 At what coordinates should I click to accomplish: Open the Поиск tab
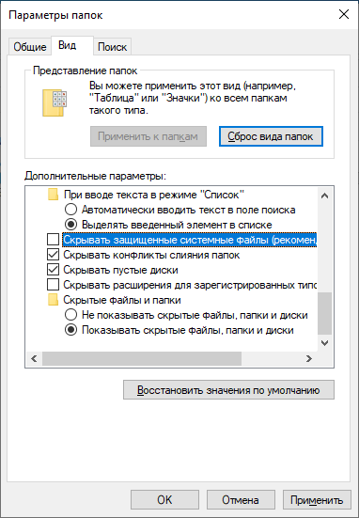click(x=112, y=47)
